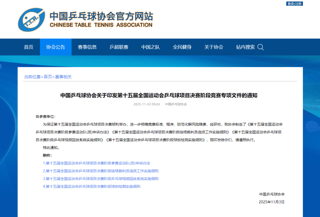Switch to the 乒超联赛 section

(x=119, y=47)
